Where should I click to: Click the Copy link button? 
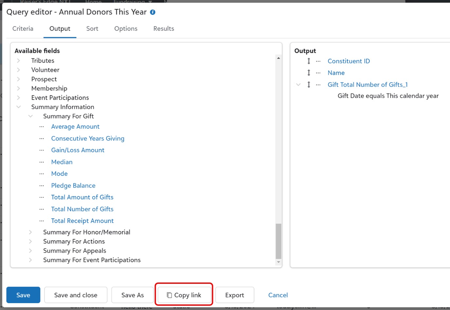click(184, 295)
